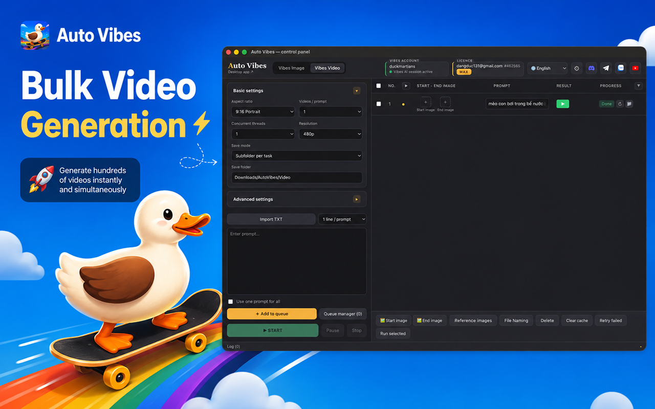Viewport: 655px width, 409px height.
Task: Open File Naming options
Action: 516,321
